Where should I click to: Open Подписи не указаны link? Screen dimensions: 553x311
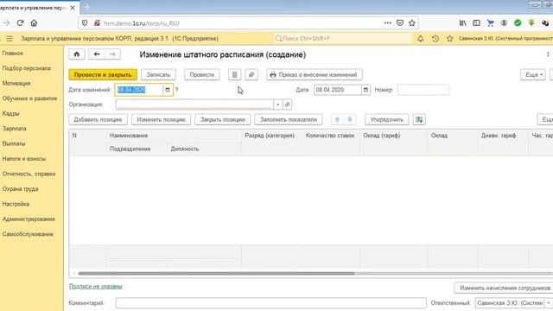click(96, 286)
